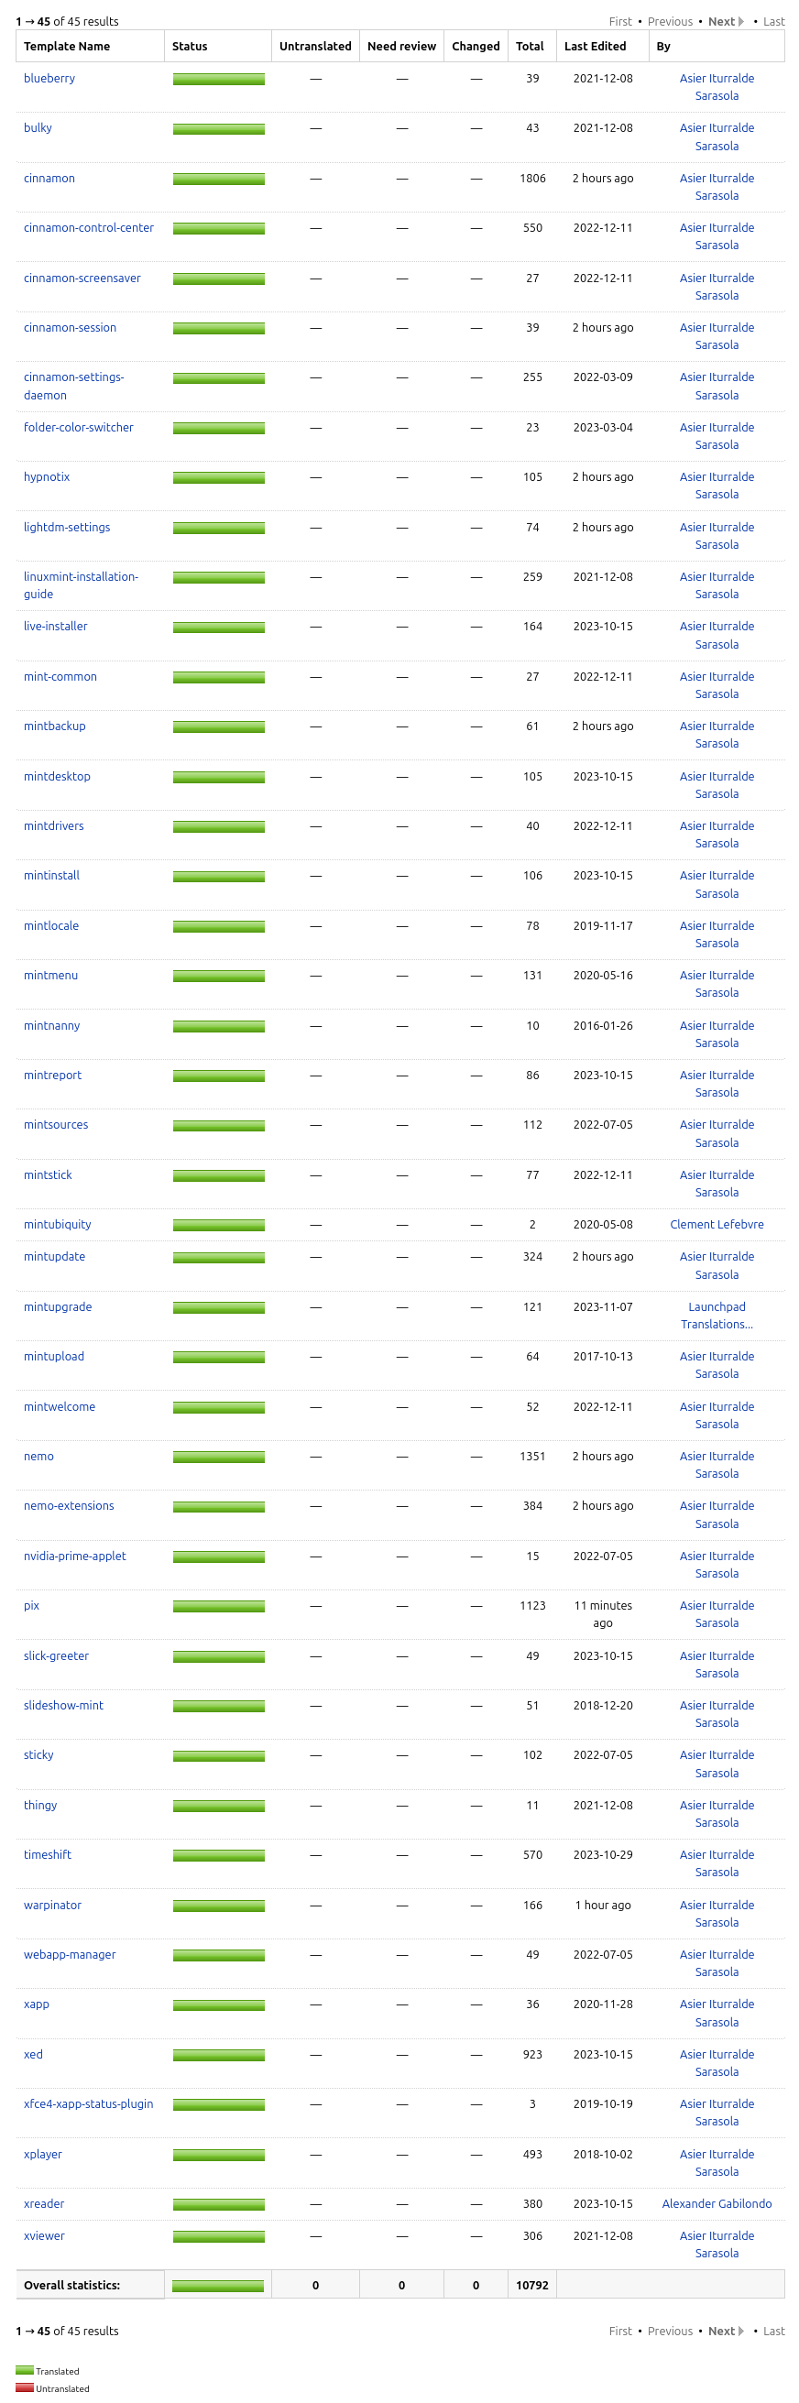Click the Overall statistics progress bar
The image size is (799, 2403).
tap(218, 2286)
